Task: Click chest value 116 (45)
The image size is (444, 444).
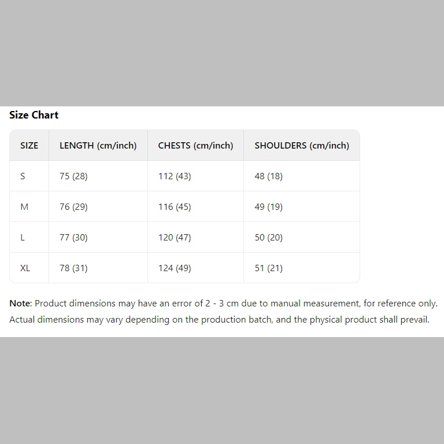Action: [175, 207]
